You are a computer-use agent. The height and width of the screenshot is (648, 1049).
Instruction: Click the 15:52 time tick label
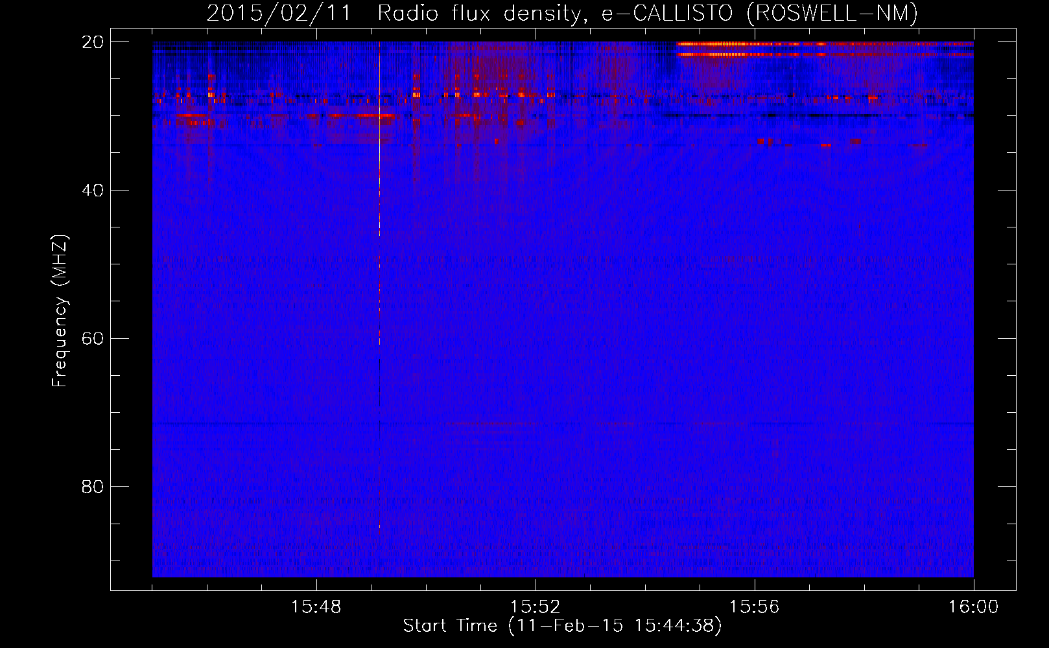tap(535, 607)
